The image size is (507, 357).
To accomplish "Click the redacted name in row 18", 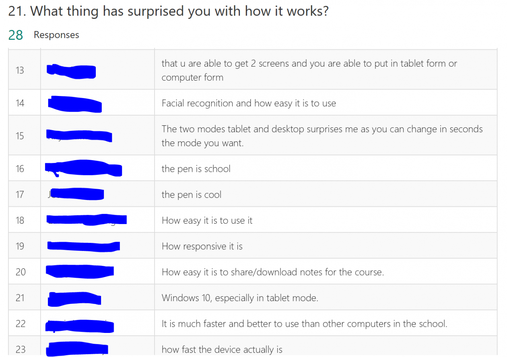I will [87, 219].
